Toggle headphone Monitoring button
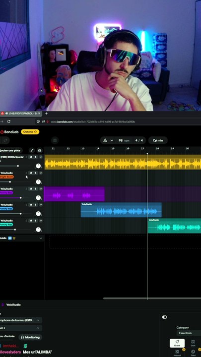The image size is (201, 357). (30, 337)
